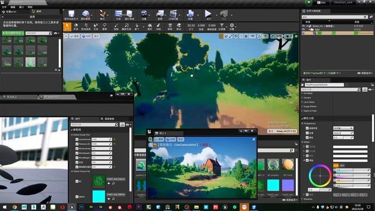The width and height of the screenshot is (375, 211).
Task: Uncheck the Flatness parameter checkbox
Action: pos(77,144)
